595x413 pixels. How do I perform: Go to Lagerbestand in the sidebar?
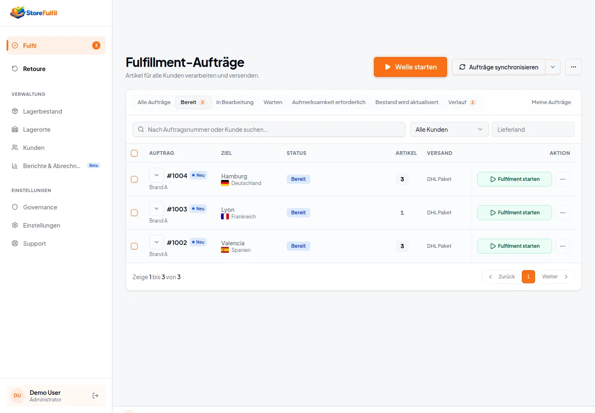click(x=56, y=112)
